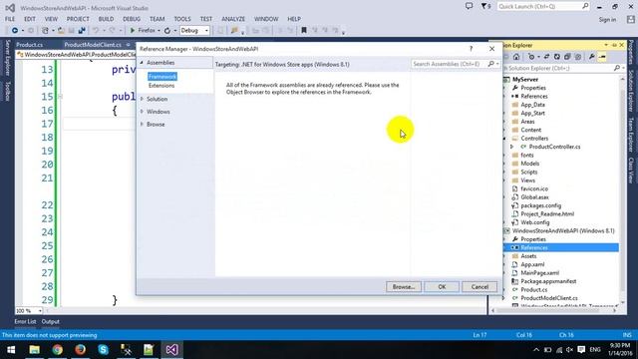
Task: Select Global.asax in Solution Explorer
Action: point(534,197)
